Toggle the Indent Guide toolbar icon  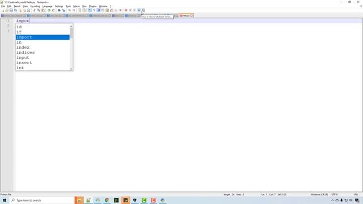98,10
